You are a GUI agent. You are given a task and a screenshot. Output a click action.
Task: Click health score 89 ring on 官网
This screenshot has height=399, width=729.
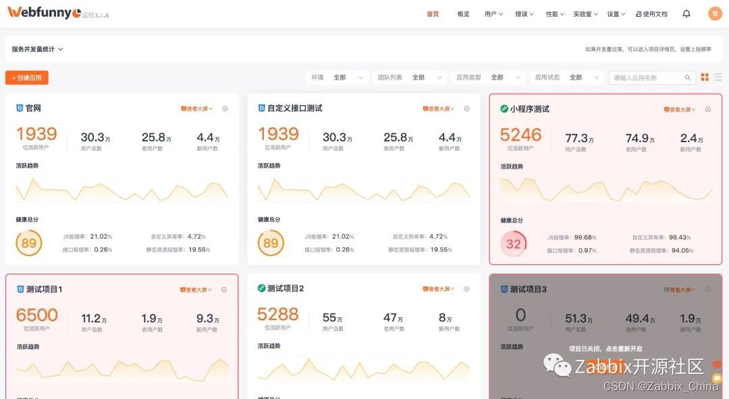pos(29,243)
